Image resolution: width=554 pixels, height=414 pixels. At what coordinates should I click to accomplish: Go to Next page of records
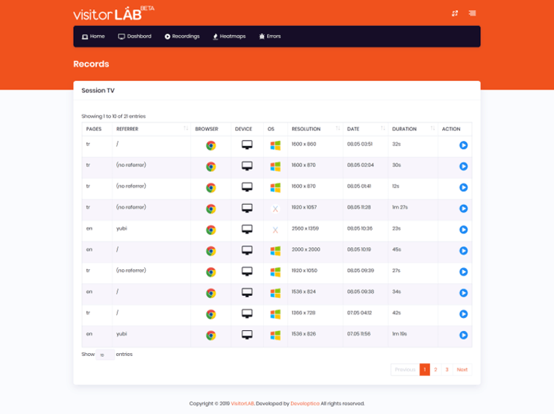(x=462, y=370)
